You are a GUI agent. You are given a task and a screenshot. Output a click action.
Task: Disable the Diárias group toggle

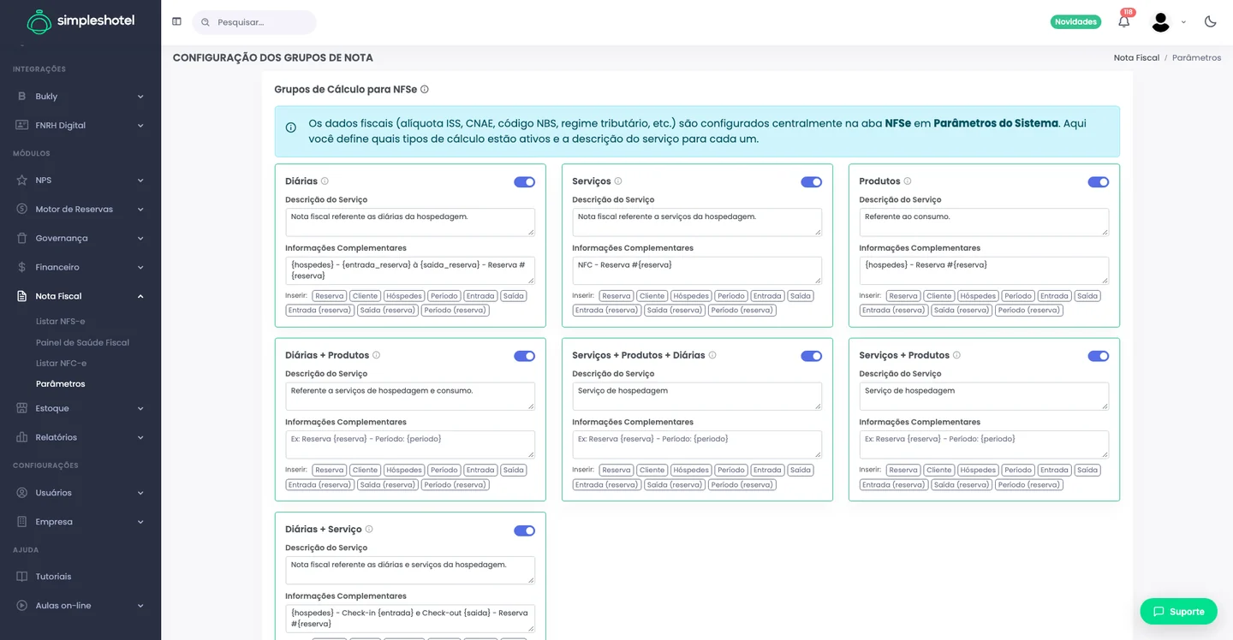(x=524, y=182)
